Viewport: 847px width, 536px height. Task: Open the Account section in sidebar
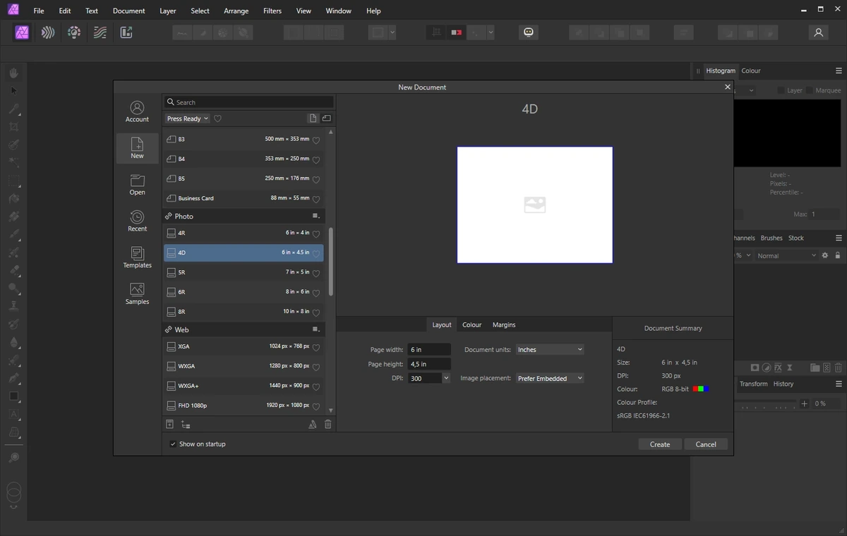tap(137, 111)
